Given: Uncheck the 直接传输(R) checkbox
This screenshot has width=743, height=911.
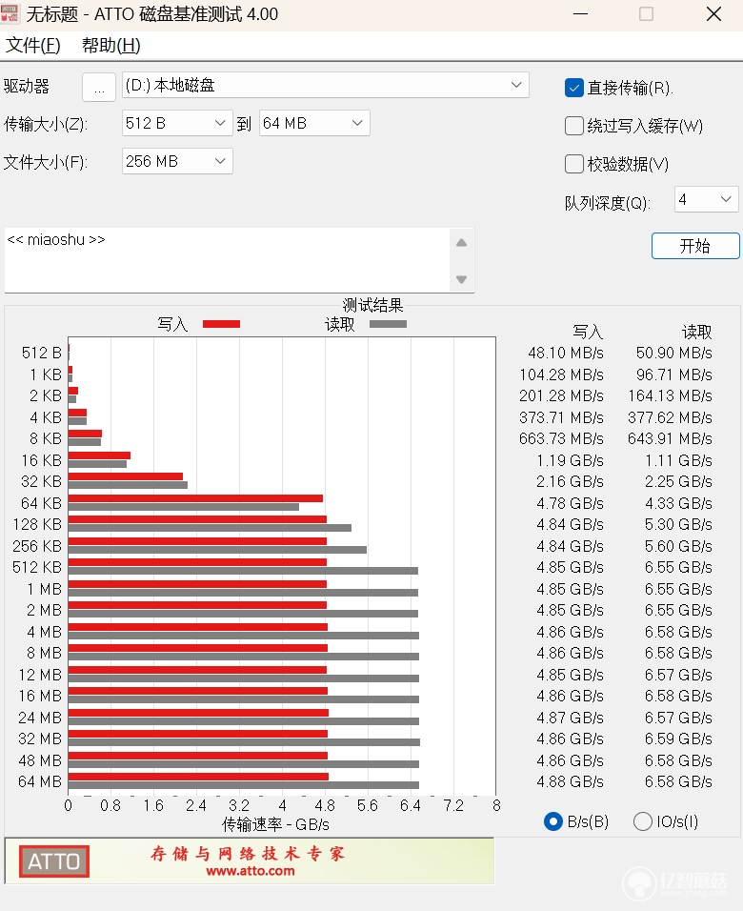Looking at the screenshot, I should click(x=574, y=88).
